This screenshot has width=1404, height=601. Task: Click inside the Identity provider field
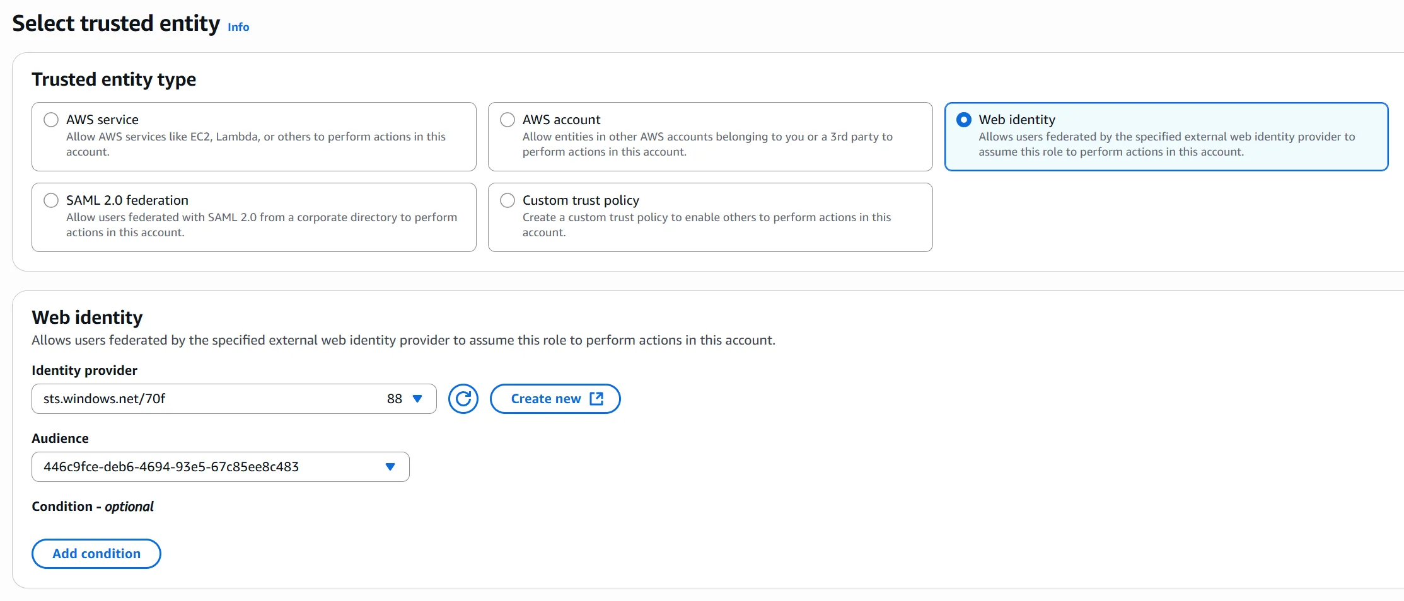point(189,398)
